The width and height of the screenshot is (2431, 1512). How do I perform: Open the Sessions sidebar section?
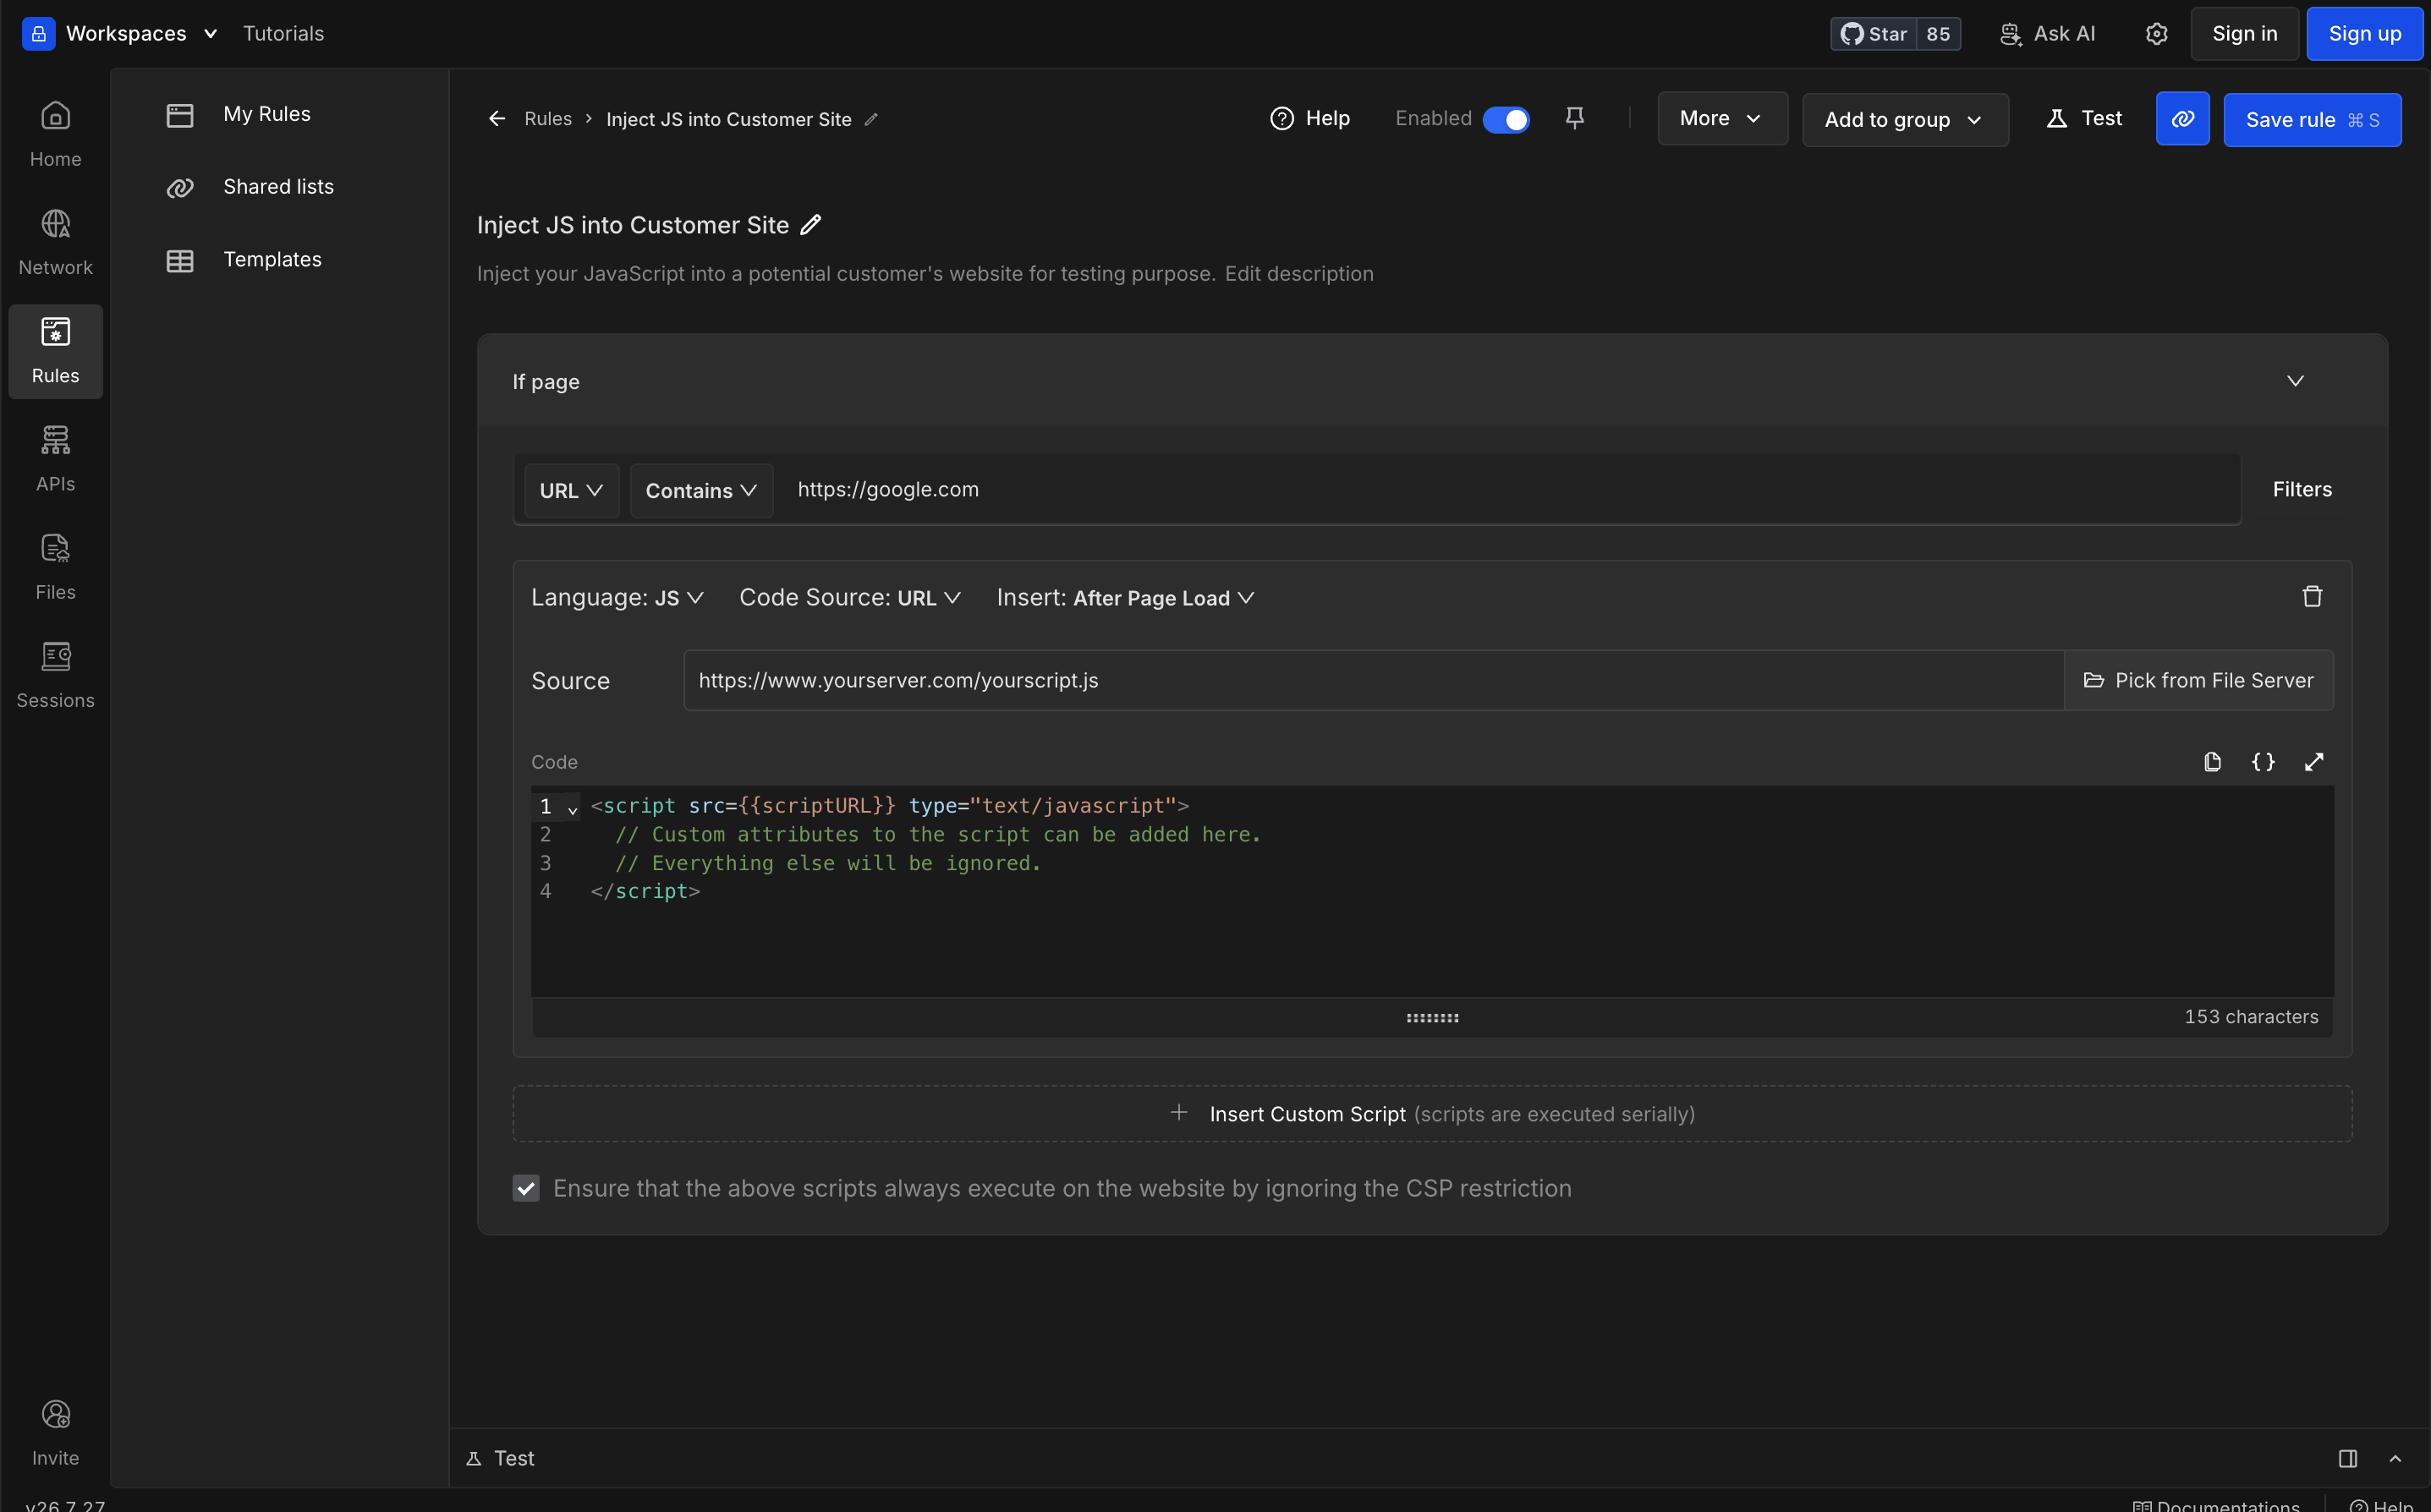[55, 675]
